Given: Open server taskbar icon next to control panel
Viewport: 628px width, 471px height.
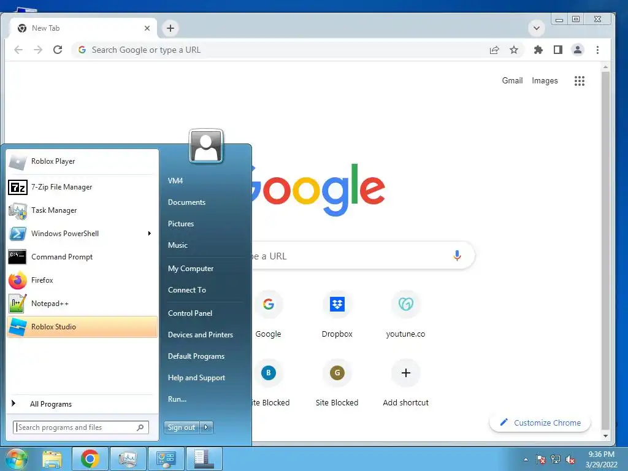Looking at the screenshot, I should pos(204,459).
